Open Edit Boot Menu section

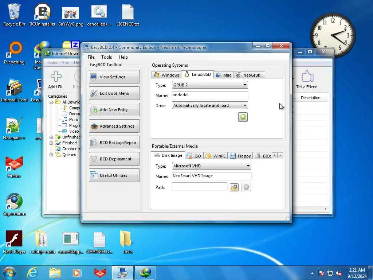click(x=114, y=93)
